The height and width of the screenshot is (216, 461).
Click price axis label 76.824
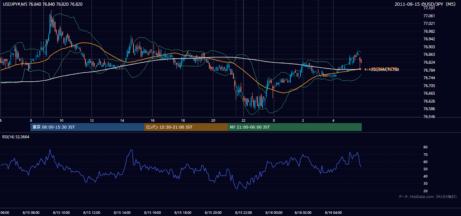click(x=429, y=62)
